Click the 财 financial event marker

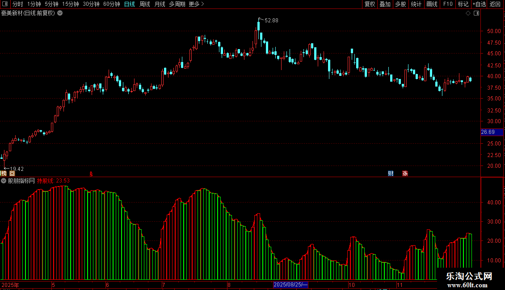(391, 173)
